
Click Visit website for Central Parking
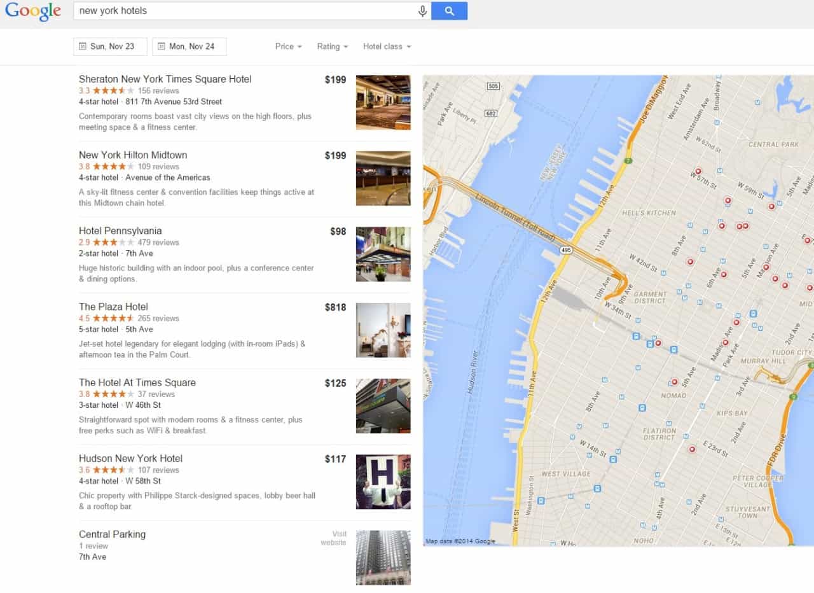333,538
